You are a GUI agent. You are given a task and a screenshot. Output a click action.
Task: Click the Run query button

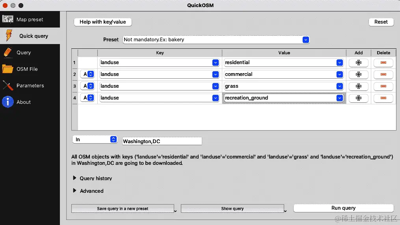(x=343, y=208)
